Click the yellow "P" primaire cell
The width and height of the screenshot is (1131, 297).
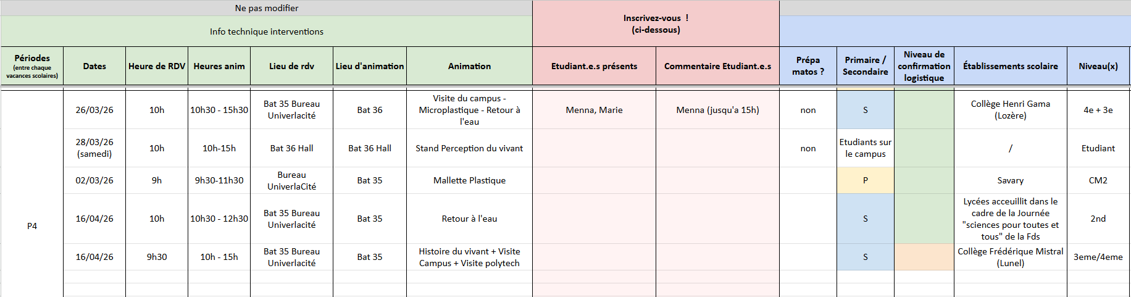865,180
